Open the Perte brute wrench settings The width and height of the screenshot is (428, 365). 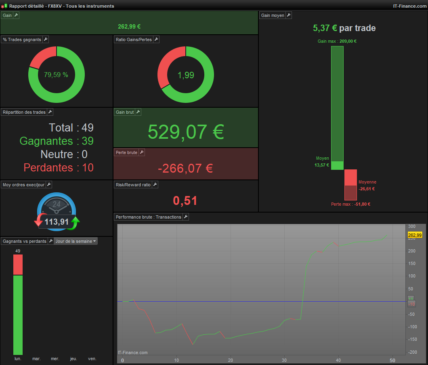pos(142,152)
